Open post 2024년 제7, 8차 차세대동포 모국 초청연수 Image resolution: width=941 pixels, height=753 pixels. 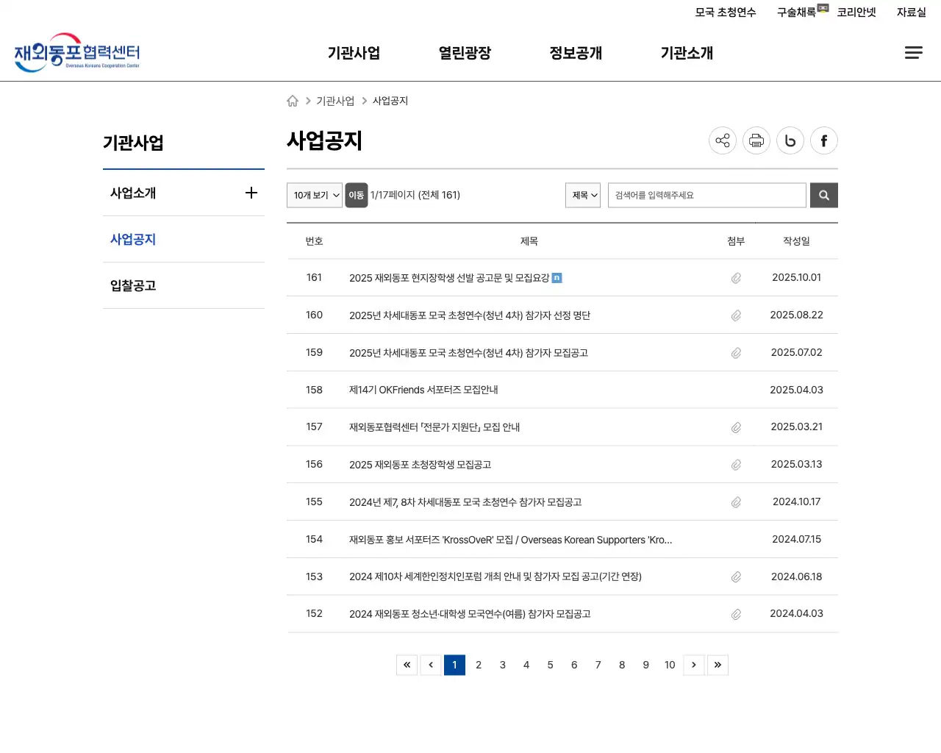pyautogui.click(x=465, y=502)
